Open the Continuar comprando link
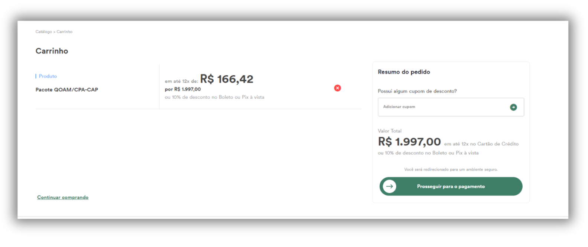The height and width of the screenshot is (247, 588). click(63, 197)
